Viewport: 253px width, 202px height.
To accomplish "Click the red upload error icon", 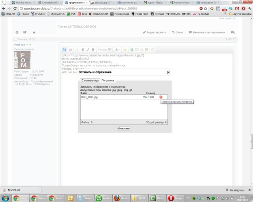I will (161, 97).
